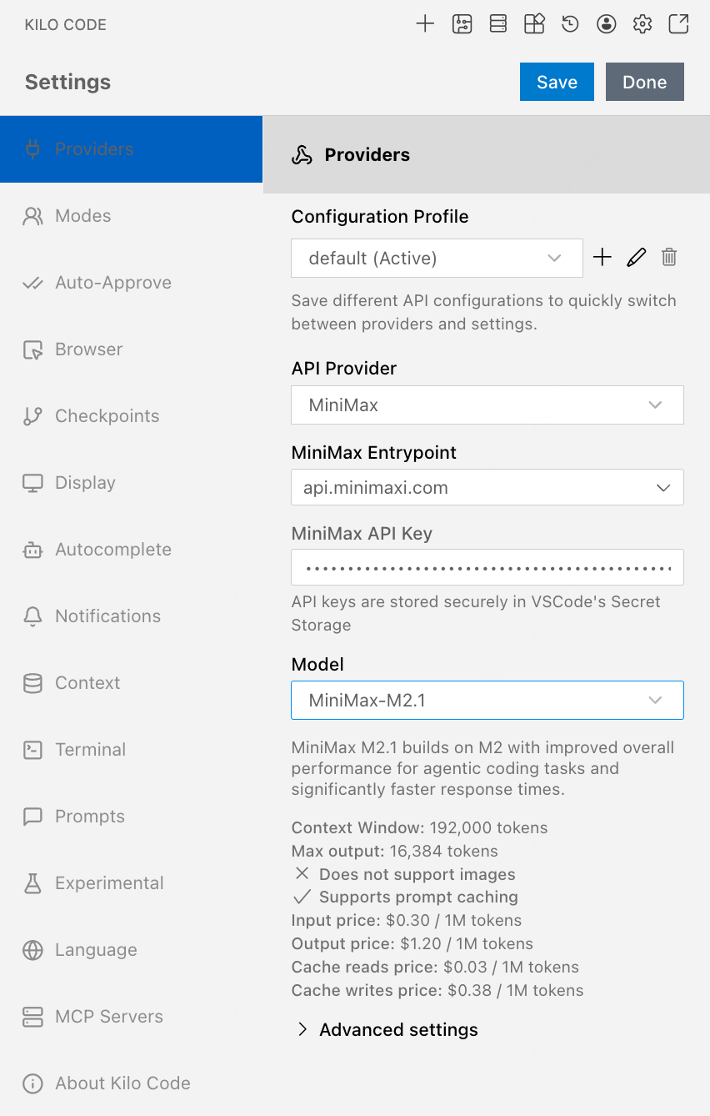
Task: Open the Model selection dropdown
Action: 487,701
